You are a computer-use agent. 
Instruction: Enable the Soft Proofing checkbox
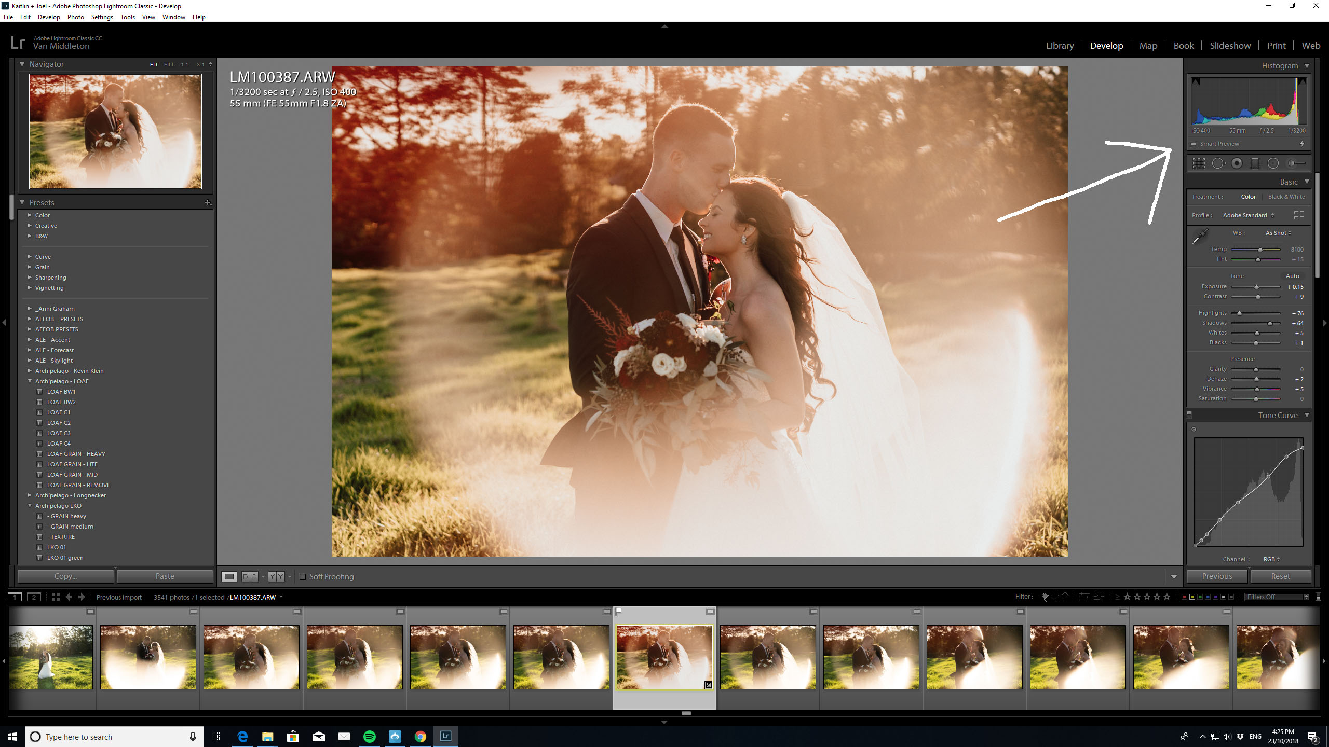click(303, 577)
